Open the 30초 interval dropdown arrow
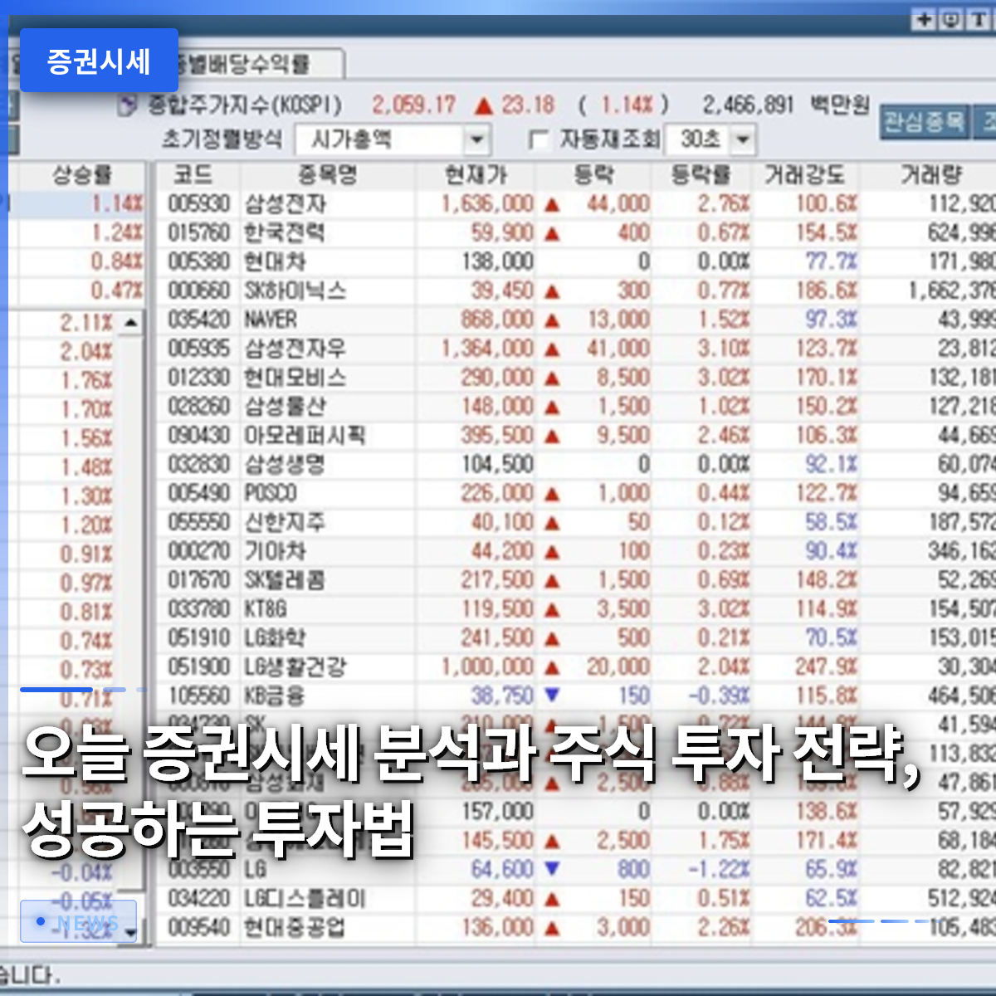 (743, 139)
